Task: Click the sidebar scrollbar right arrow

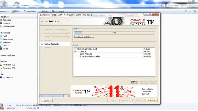Action: (x=68, y=96)
